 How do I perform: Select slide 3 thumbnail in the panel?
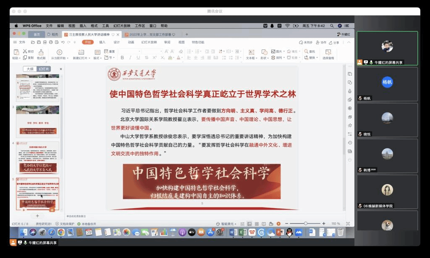point(38,121)
